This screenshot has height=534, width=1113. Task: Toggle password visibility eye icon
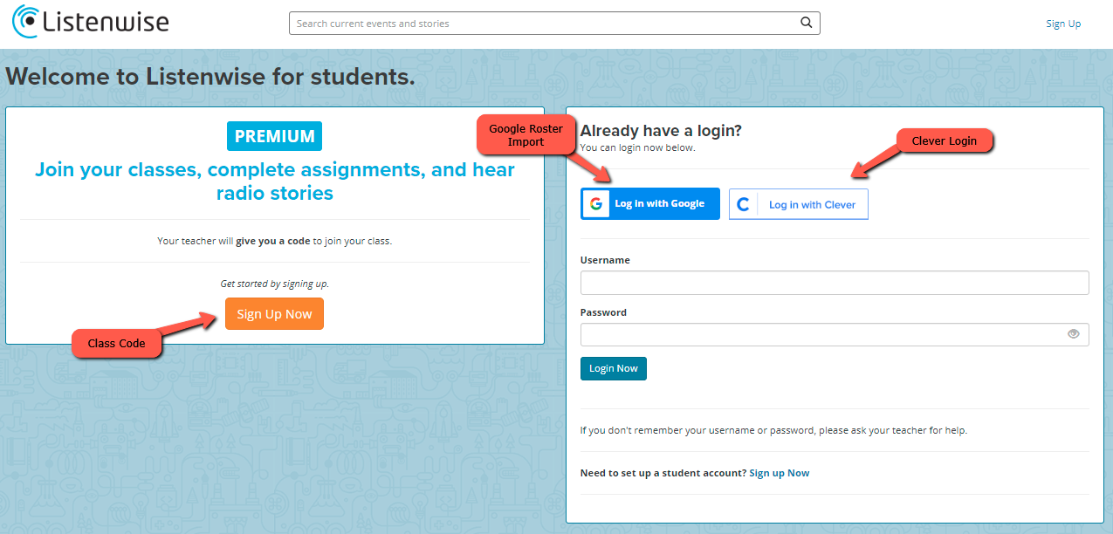[1074, 334]
